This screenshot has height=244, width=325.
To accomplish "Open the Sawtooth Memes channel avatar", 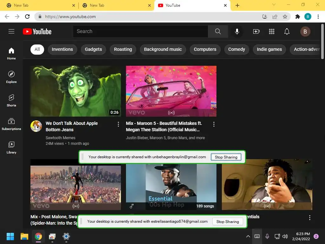I will click(x=36, y=126).
